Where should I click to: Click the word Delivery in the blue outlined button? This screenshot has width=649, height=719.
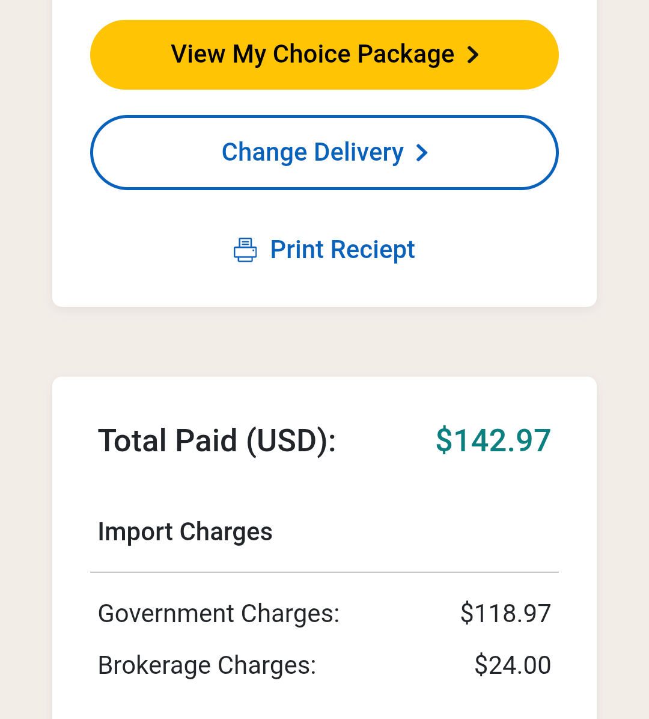359,153
